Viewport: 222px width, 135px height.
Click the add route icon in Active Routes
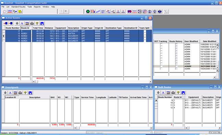point(5,23)
